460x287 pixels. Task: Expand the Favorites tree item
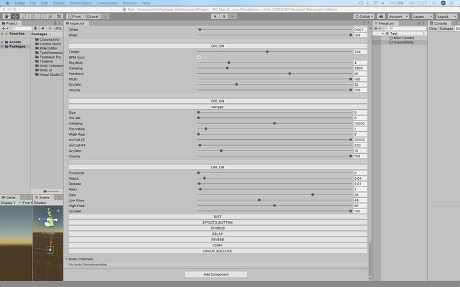click(3, 34)
